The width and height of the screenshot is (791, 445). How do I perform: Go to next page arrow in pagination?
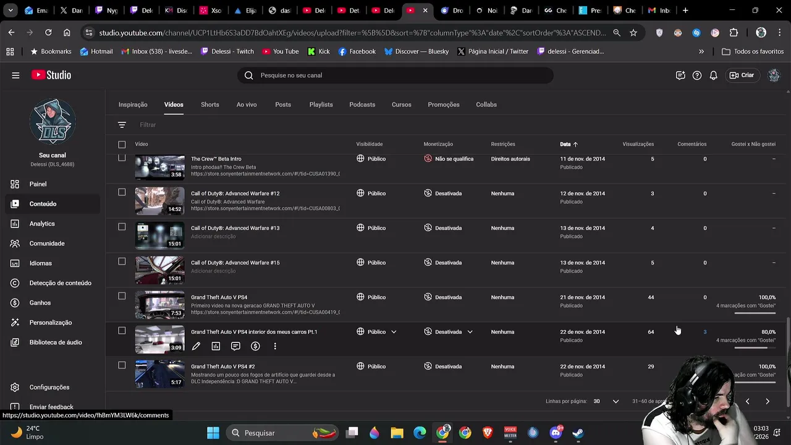[x=768, y=401]
